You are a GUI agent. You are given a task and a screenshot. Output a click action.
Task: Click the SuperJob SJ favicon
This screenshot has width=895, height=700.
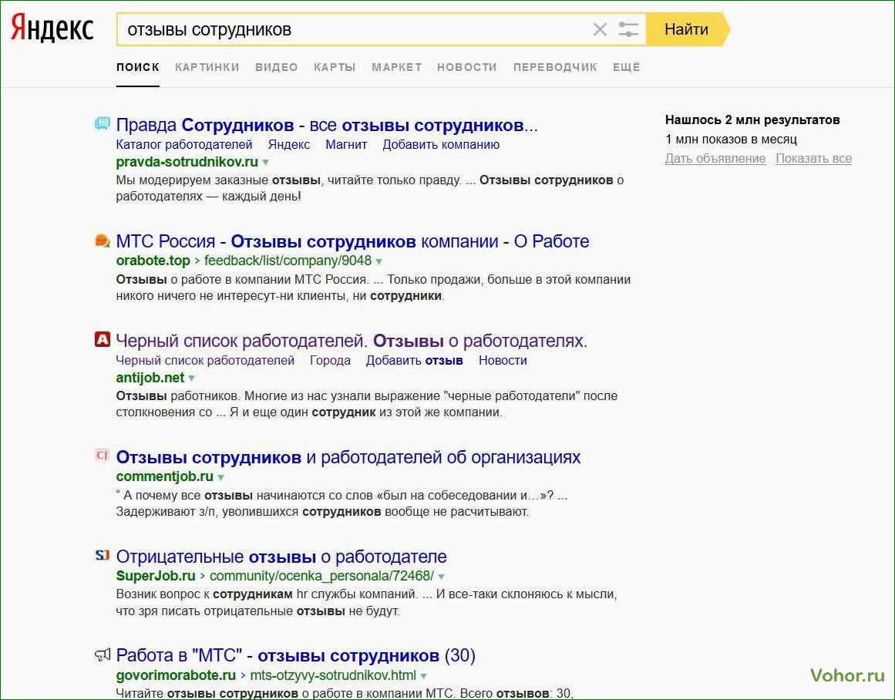pos(103,555)
